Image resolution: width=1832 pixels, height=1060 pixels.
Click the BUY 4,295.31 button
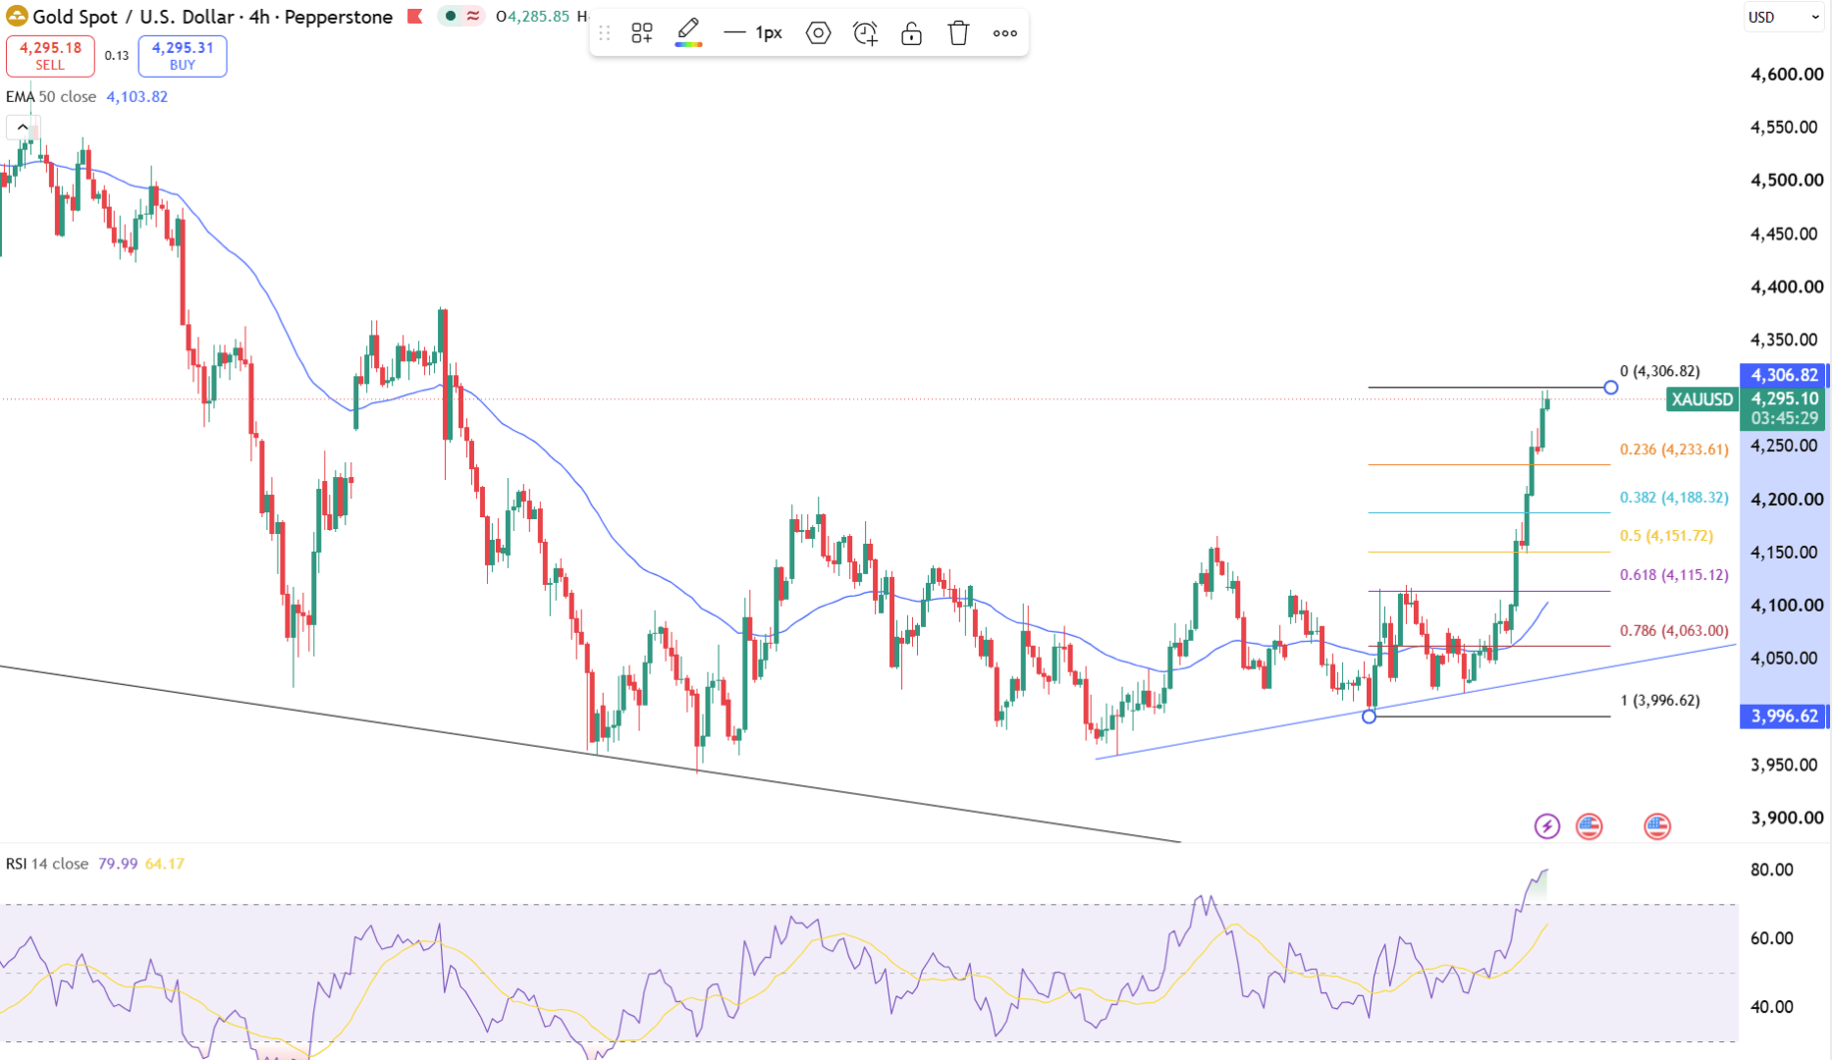point(183,56)
